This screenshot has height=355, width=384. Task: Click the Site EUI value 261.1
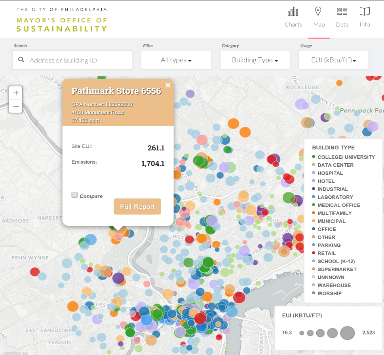point(156,148)
